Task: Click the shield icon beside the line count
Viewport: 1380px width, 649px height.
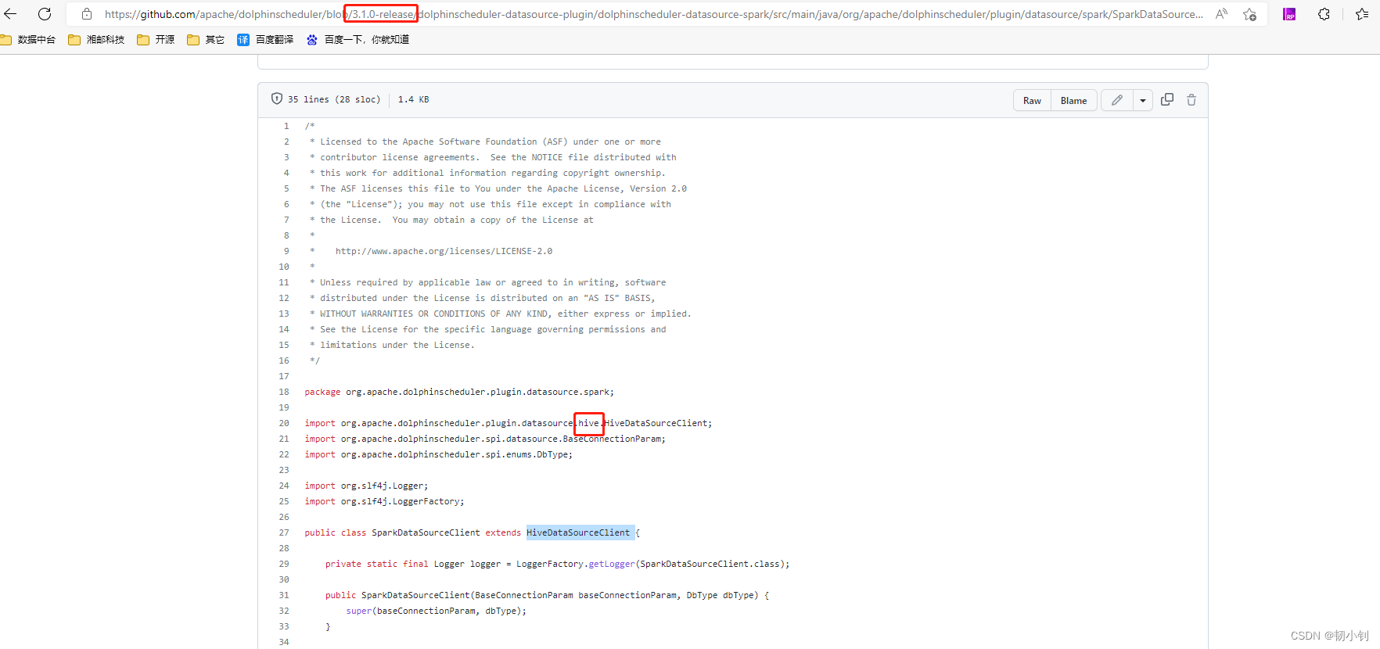Action: [276, 99]
